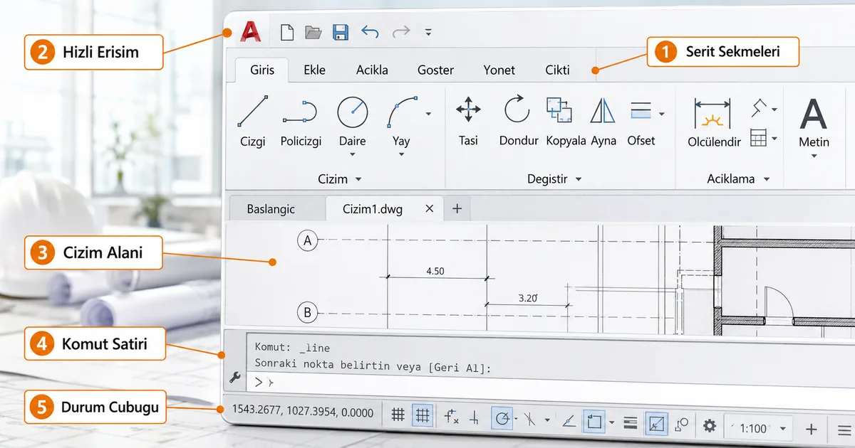Open the Ekle ribbon tab
The image size is (855, 448).
click(x=314, y=70)
